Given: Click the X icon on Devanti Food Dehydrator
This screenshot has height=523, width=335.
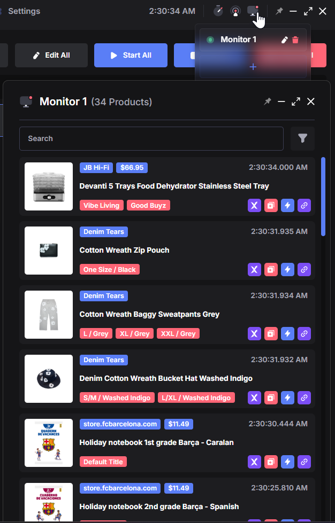Looking at the screenshot, I should pos(254,206).
